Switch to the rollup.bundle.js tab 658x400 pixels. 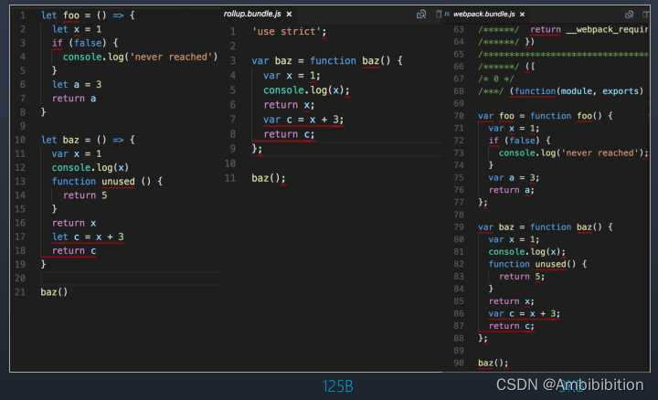(252, 14)
